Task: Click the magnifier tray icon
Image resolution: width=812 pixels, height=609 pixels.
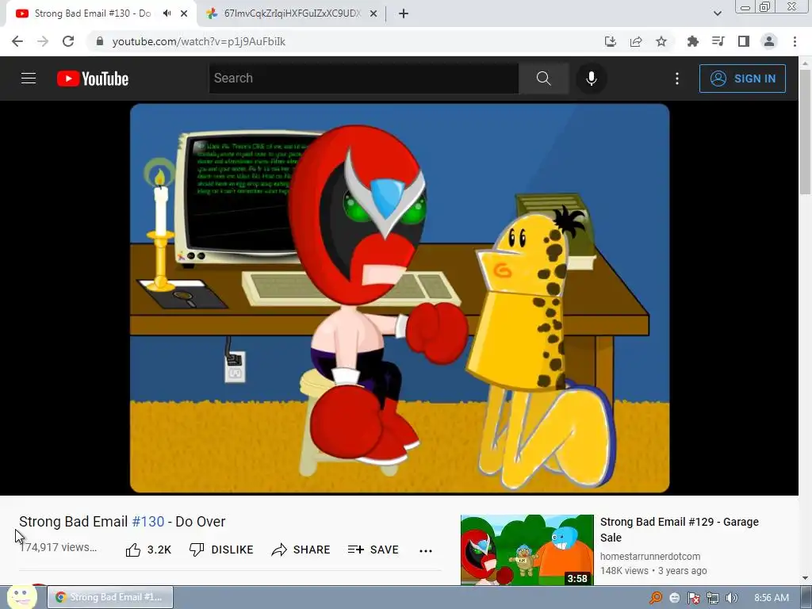Action: 656,598
